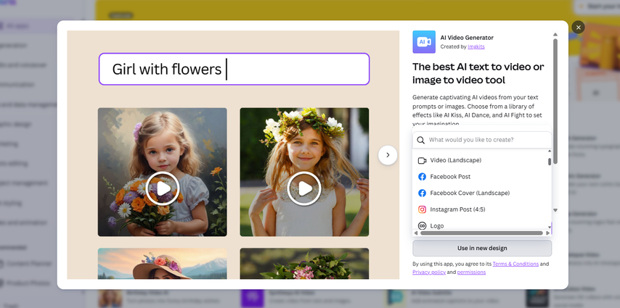Click the horizontal scrollbar right arrow

(x=547, y=233)
